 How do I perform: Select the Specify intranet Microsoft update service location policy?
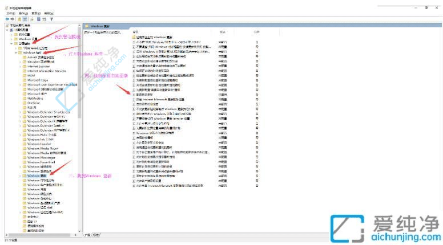[x=160, y=100]
